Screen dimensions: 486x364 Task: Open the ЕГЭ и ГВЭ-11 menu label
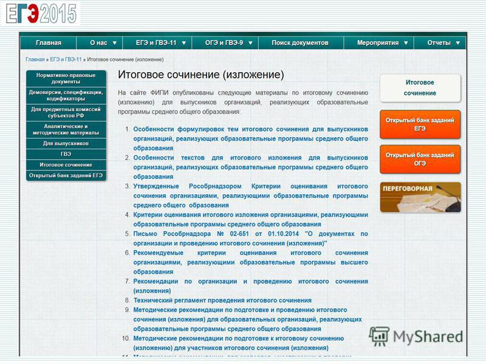[x=156, y=42]
